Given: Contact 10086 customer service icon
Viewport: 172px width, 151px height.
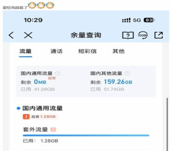Looking at the screenshot, I should coord(143,35).
